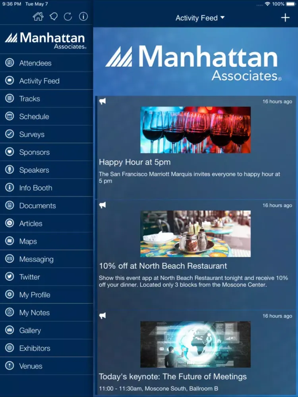The image size is (298, 397).
Task: Open the keynote globe image
Action: coord(195,344)
